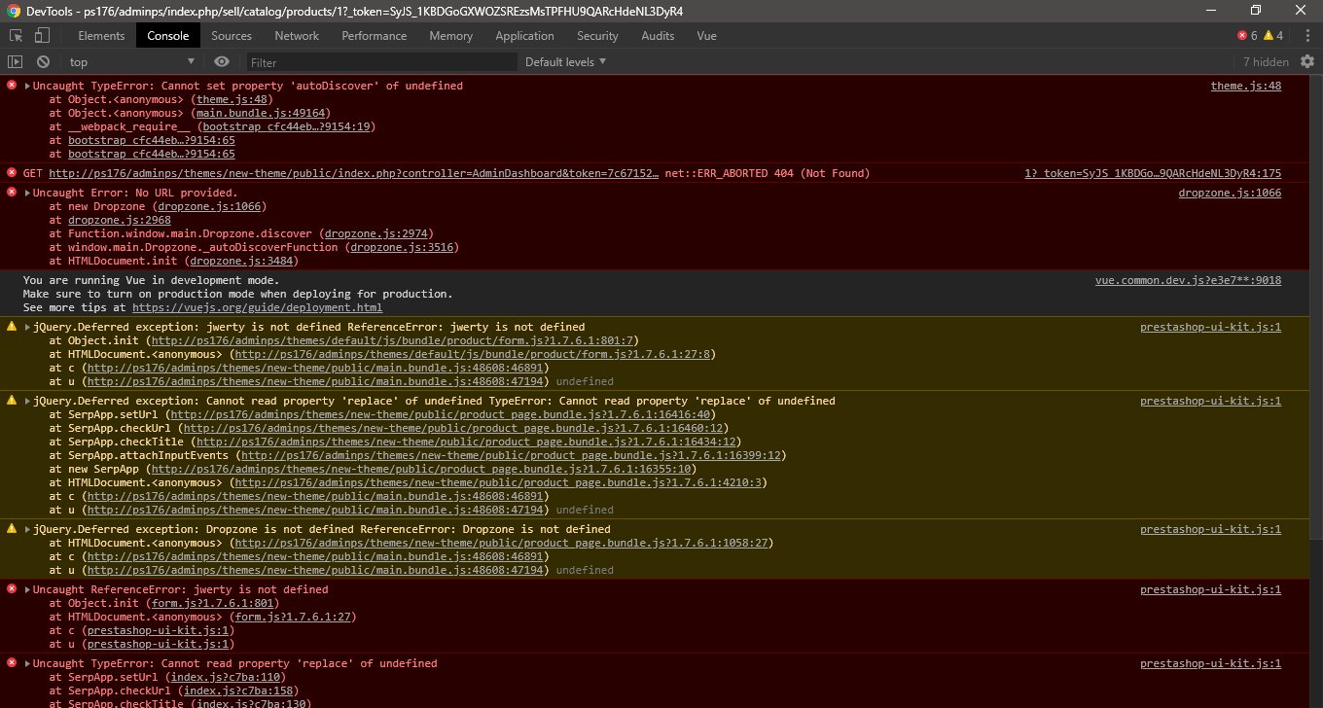Open console settings gear
Image resolution: width=1323 pixels, height=708 pixels.
pos(1307,62)
